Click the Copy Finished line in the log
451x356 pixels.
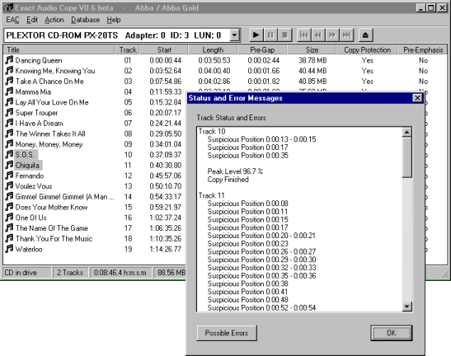point(228,180)
